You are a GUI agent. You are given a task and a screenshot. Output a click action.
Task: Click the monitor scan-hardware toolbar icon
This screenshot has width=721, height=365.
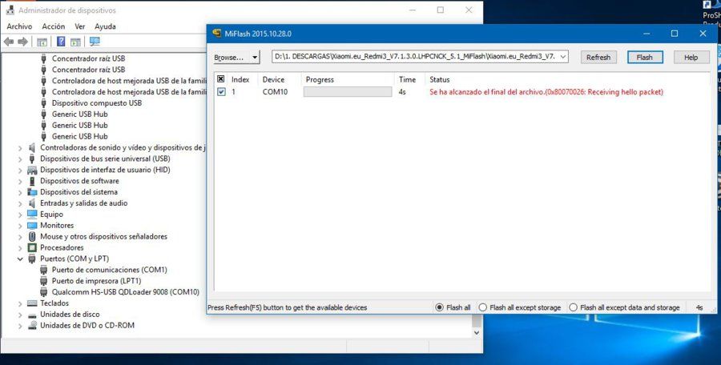click(x=95, y=42)
